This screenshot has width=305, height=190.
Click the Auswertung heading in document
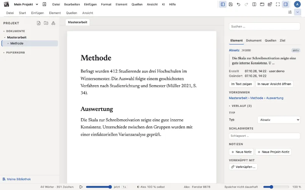click(97, 109)
